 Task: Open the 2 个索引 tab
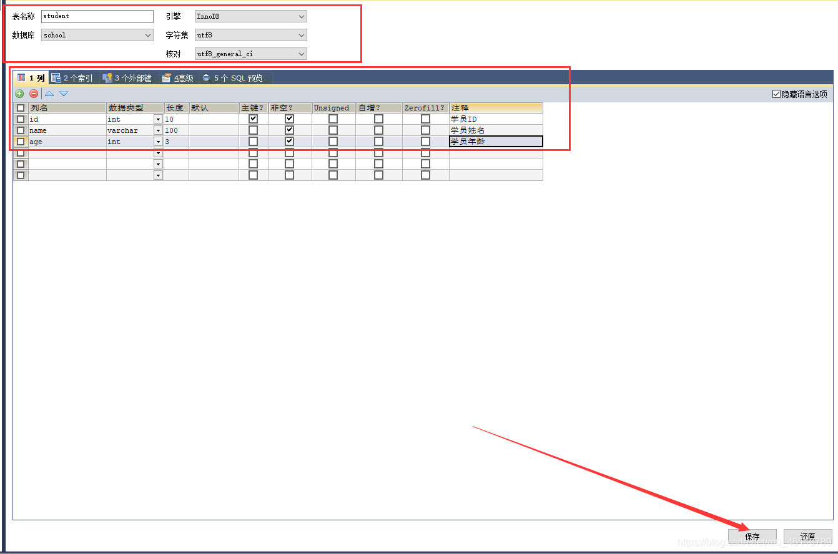(72, 78)
